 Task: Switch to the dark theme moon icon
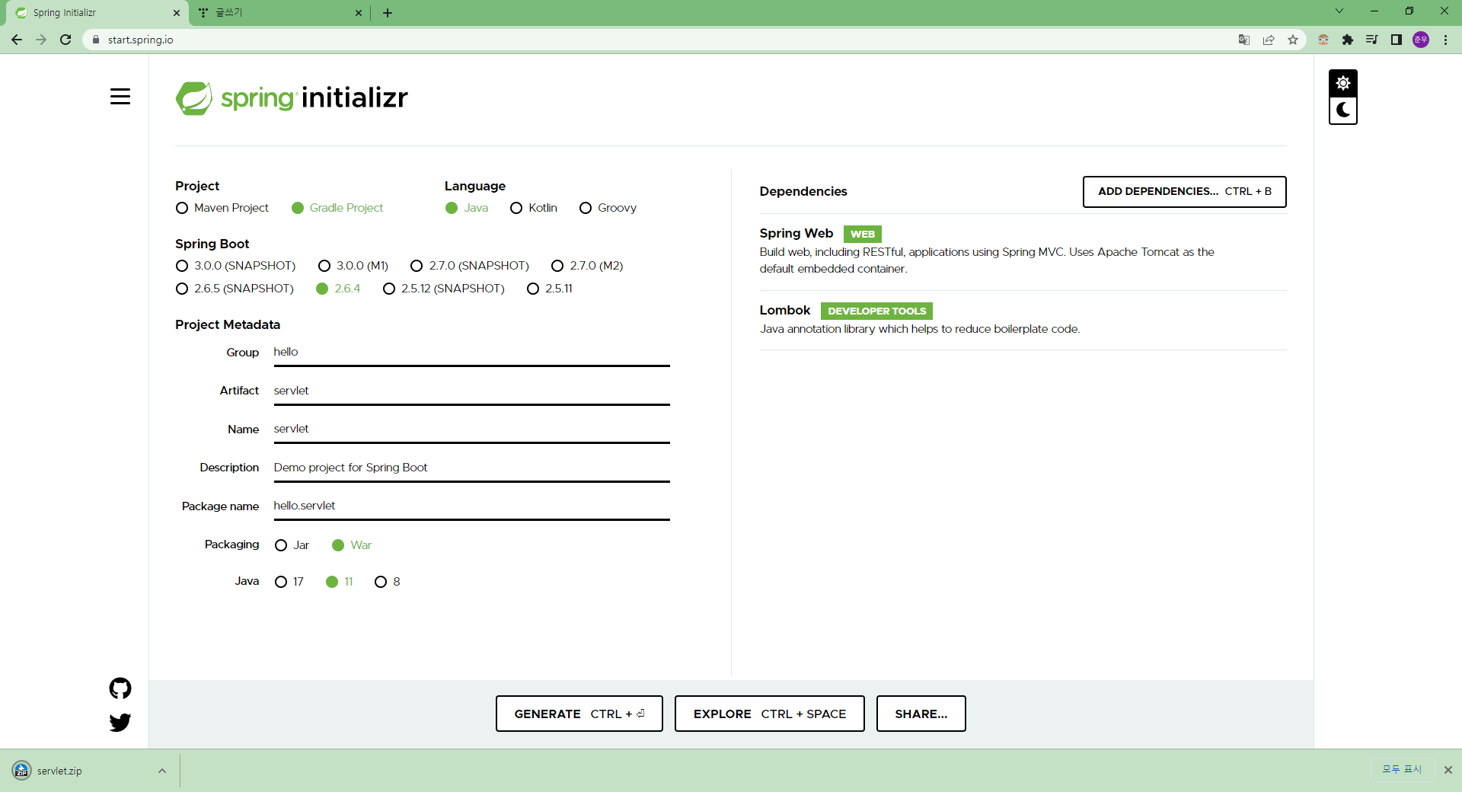point(1343,110)
